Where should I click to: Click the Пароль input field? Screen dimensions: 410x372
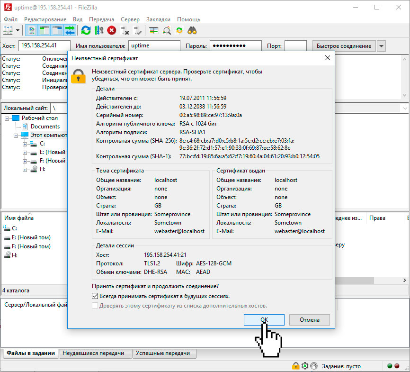(x=236, y=45)
